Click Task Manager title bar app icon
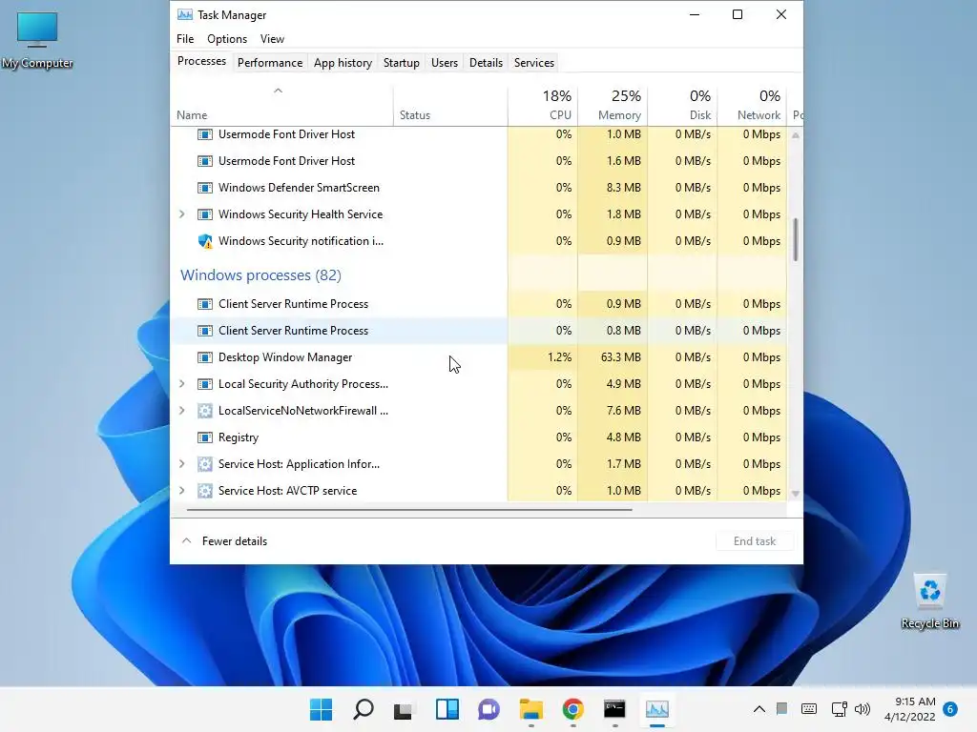 (184, 15)
